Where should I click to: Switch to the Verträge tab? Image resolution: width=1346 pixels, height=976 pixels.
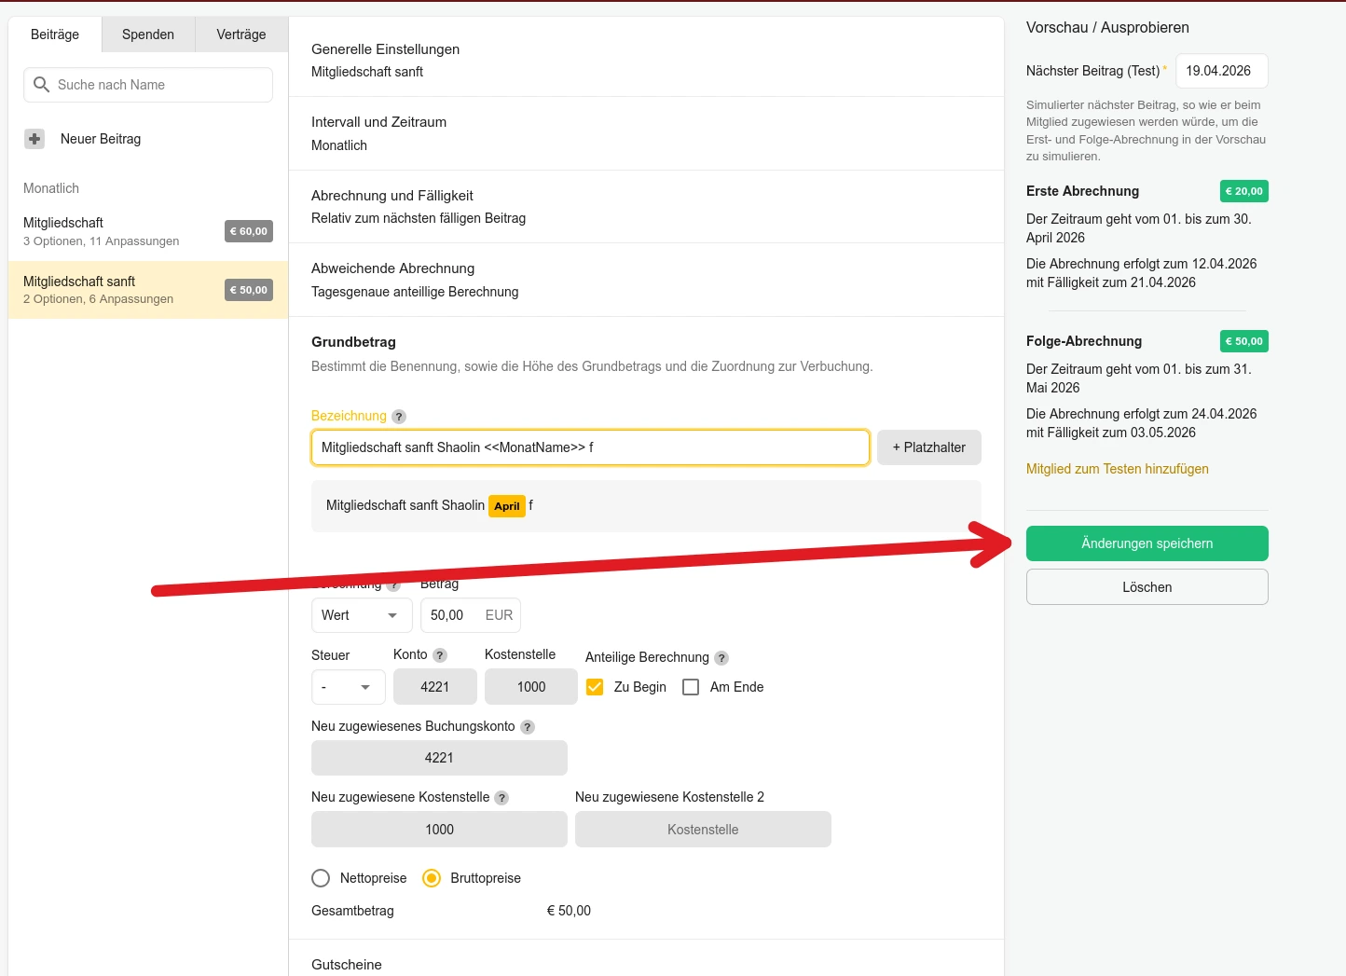(241, 34)
